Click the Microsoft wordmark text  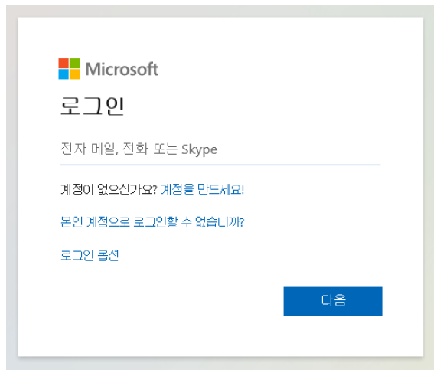[x=122, y=70]
